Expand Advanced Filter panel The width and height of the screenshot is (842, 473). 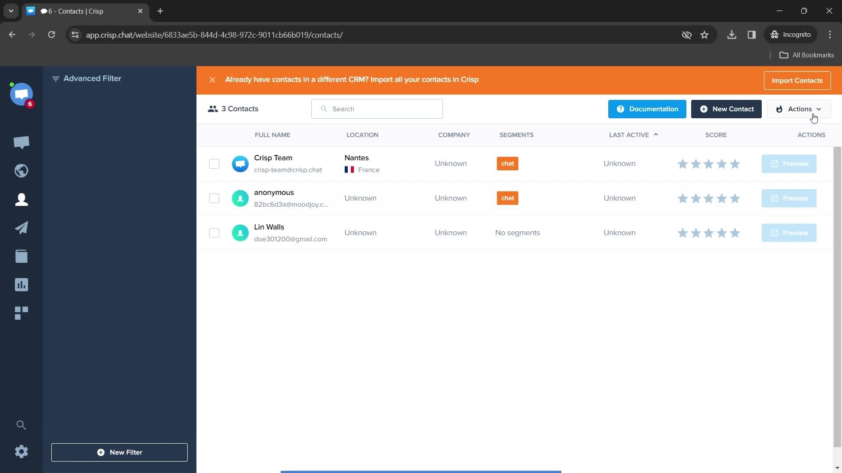click(x=92, y=78)
